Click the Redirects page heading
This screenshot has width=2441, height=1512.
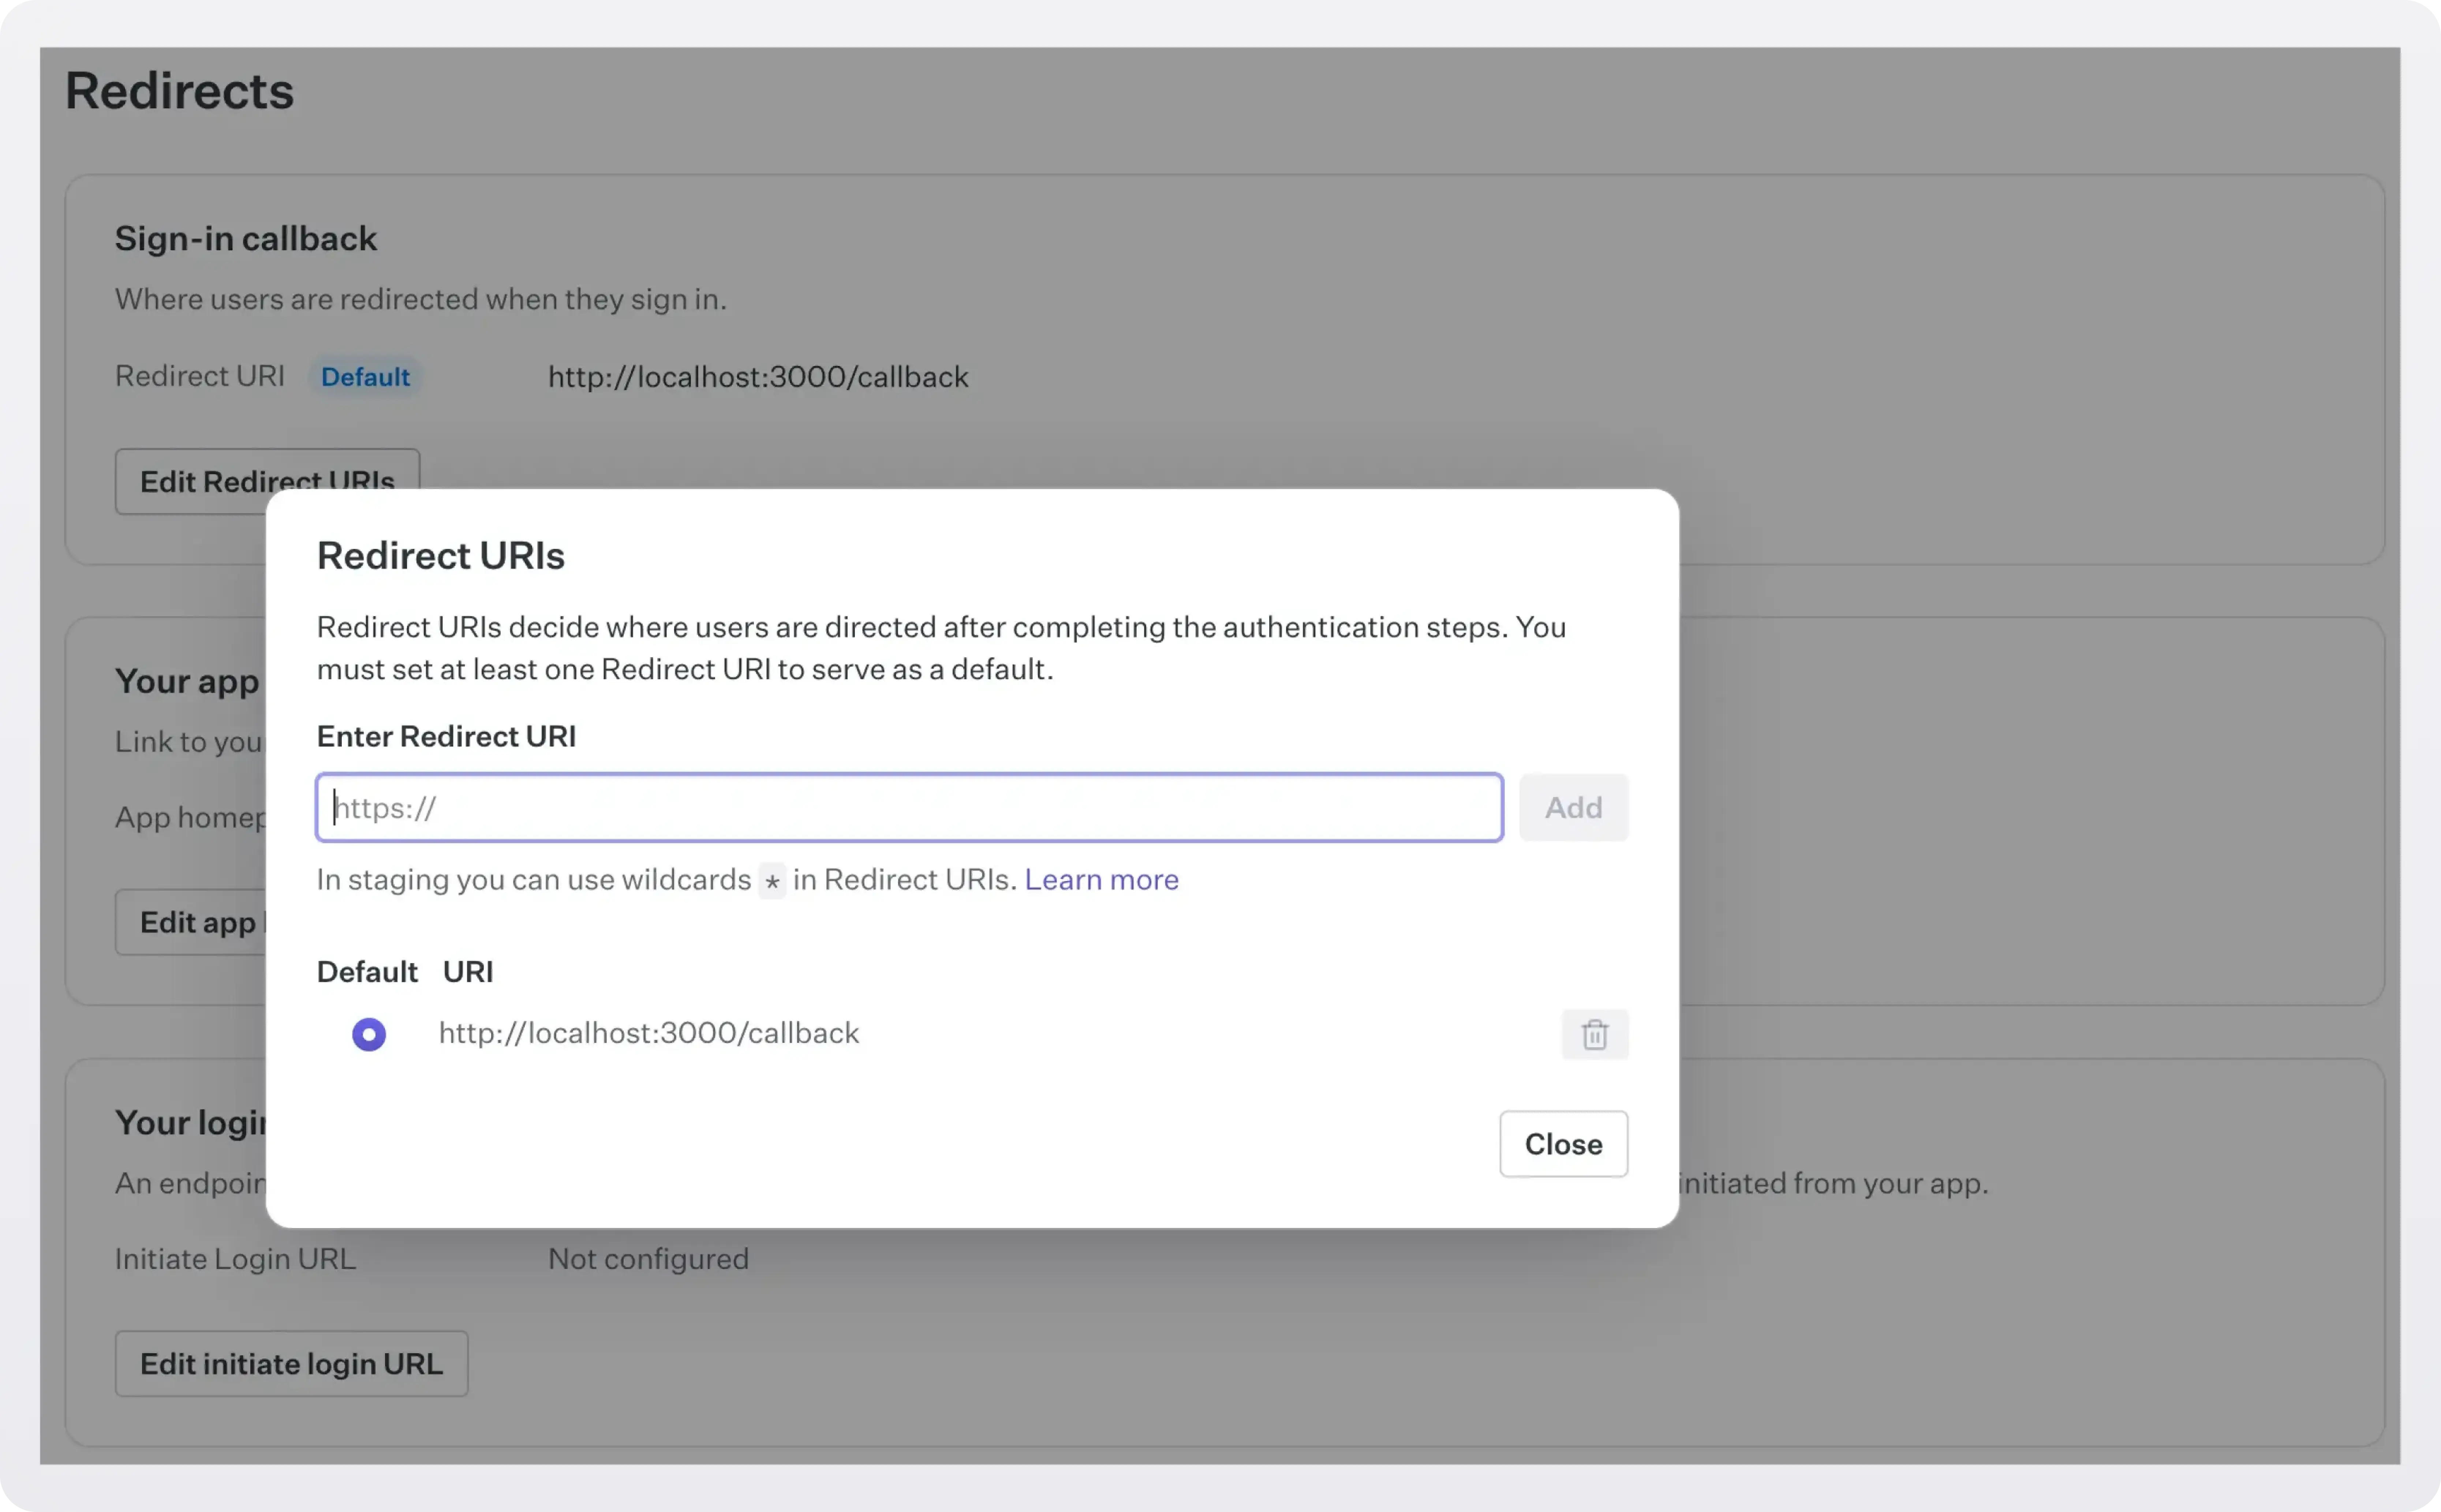pyautogui.click(x=180, y=91)
